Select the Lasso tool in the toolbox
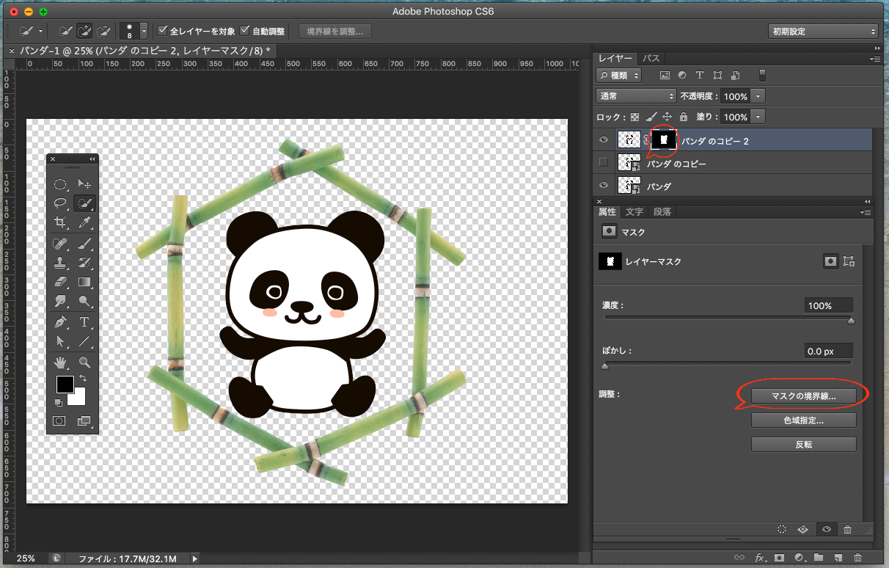The width and height of the screenshot is (889, 568). click(61, 203)
